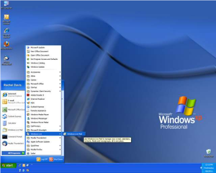Open My Computer desktop icon

pyautogui.click(x=6, y=5)
